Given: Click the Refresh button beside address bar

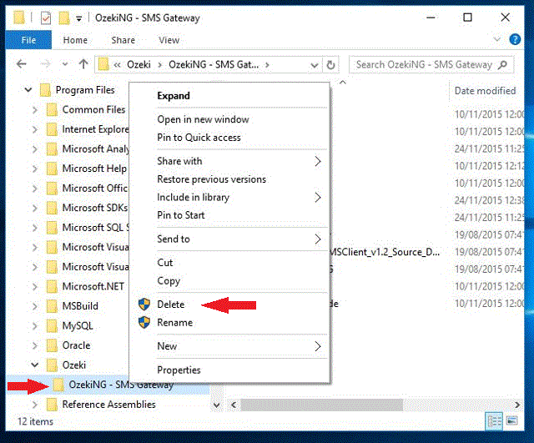Looking at the screenshot, I should coord(331,64).
